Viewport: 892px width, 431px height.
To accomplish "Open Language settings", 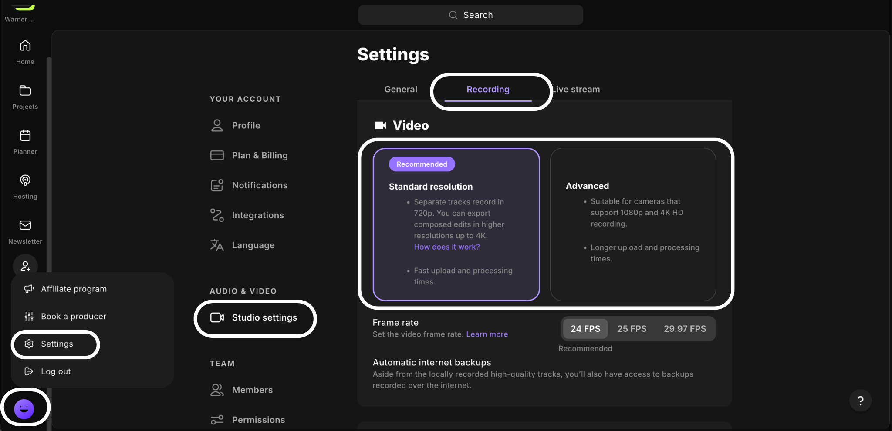I will pos(253,245).
